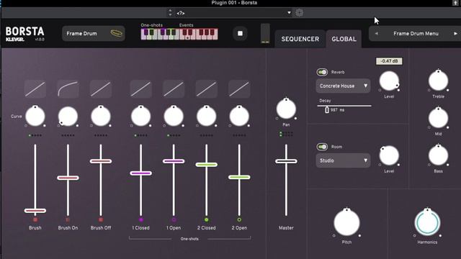
Task: Toggle the Brush On channel indicator
Action: (68, 219)
